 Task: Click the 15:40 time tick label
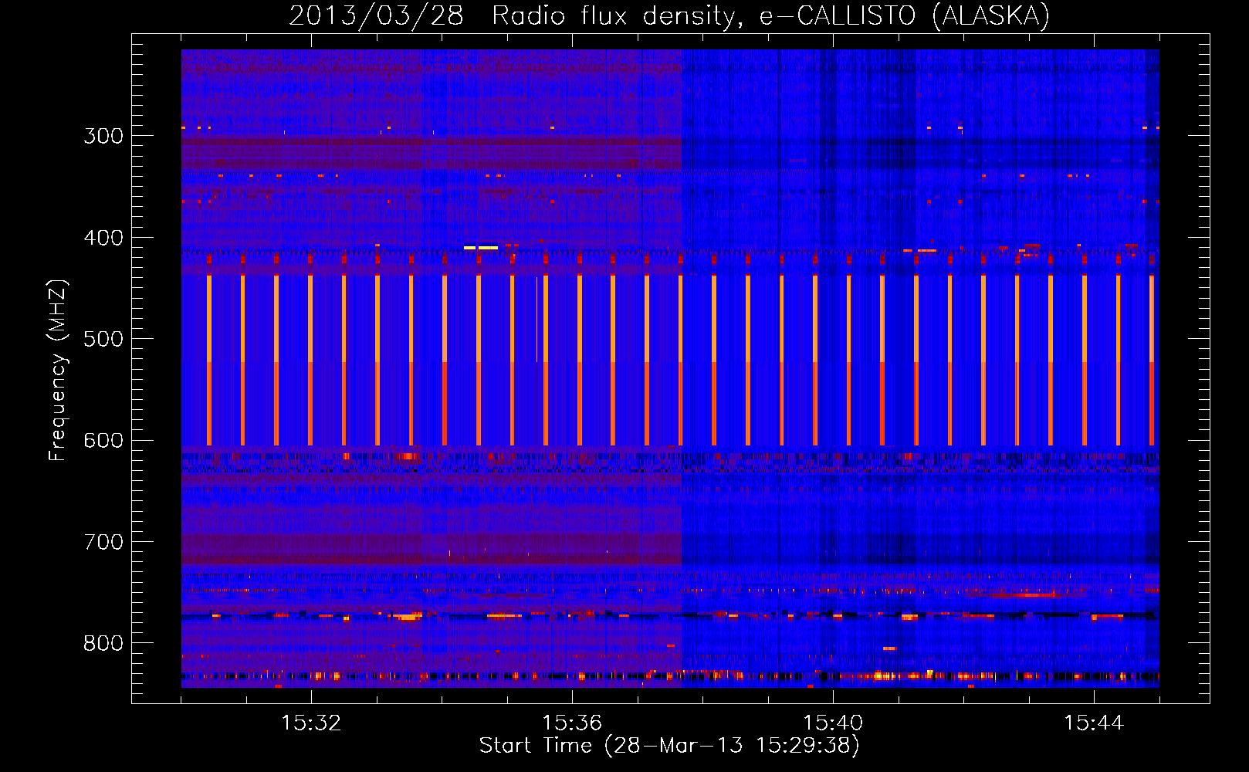tap(833, 723)
